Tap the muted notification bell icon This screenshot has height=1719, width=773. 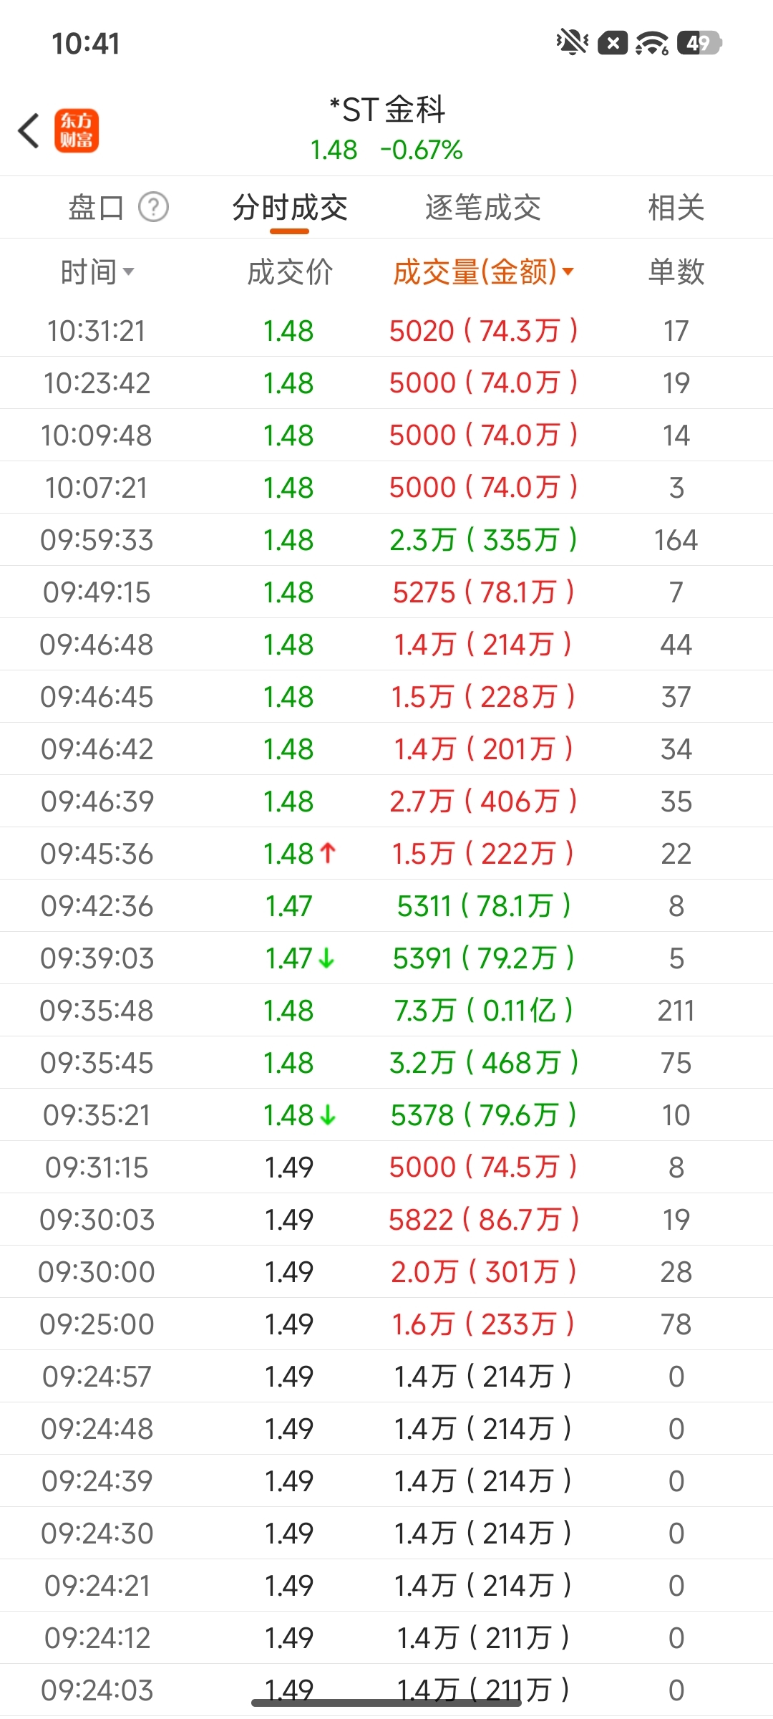(572, 43)
